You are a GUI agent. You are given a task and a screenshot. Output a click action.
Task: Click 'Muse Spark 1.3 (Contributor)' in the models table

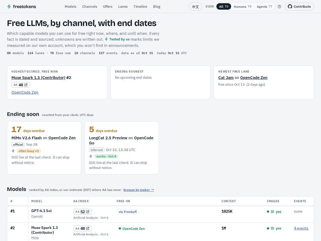(x=44, y=230)
